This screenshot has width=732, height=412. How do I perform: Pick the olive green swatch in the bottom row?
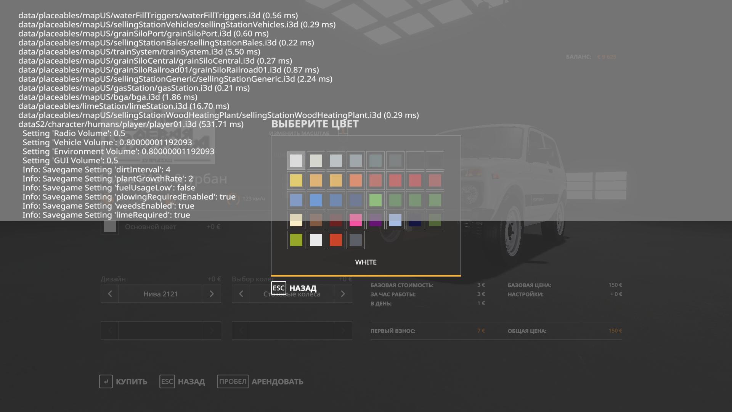point(296,240)
